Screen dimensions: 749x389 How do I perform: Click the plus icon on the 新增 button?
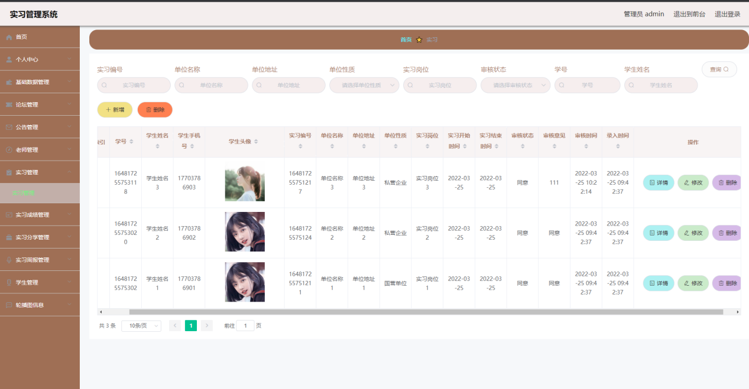click(x=108, y=110)
